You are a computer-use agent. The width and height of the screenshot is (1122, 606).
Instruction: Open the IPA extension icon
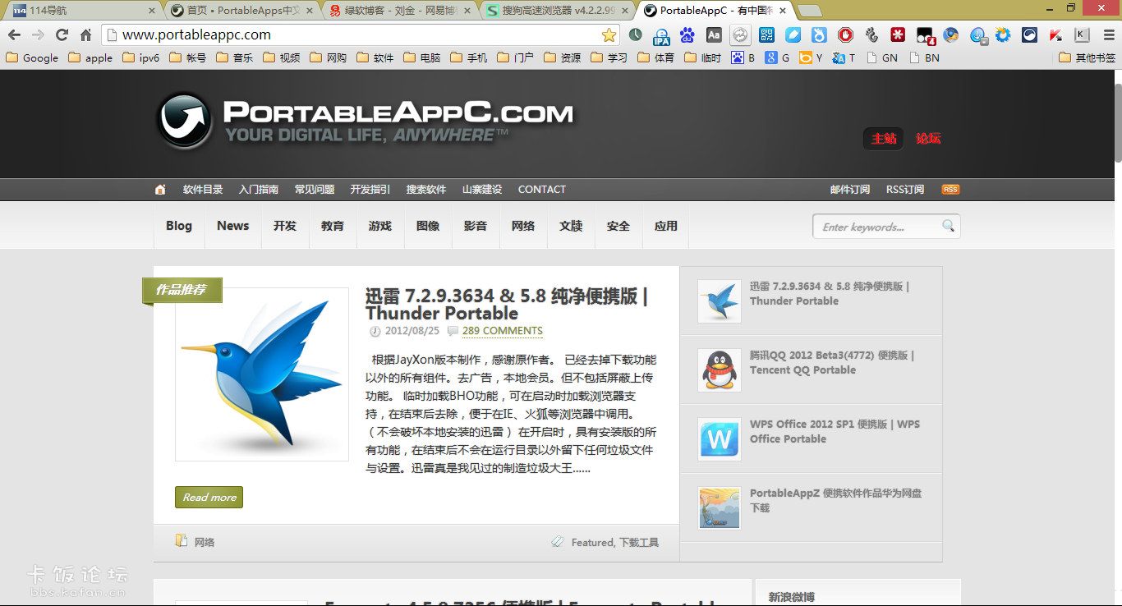coord(661,35)
